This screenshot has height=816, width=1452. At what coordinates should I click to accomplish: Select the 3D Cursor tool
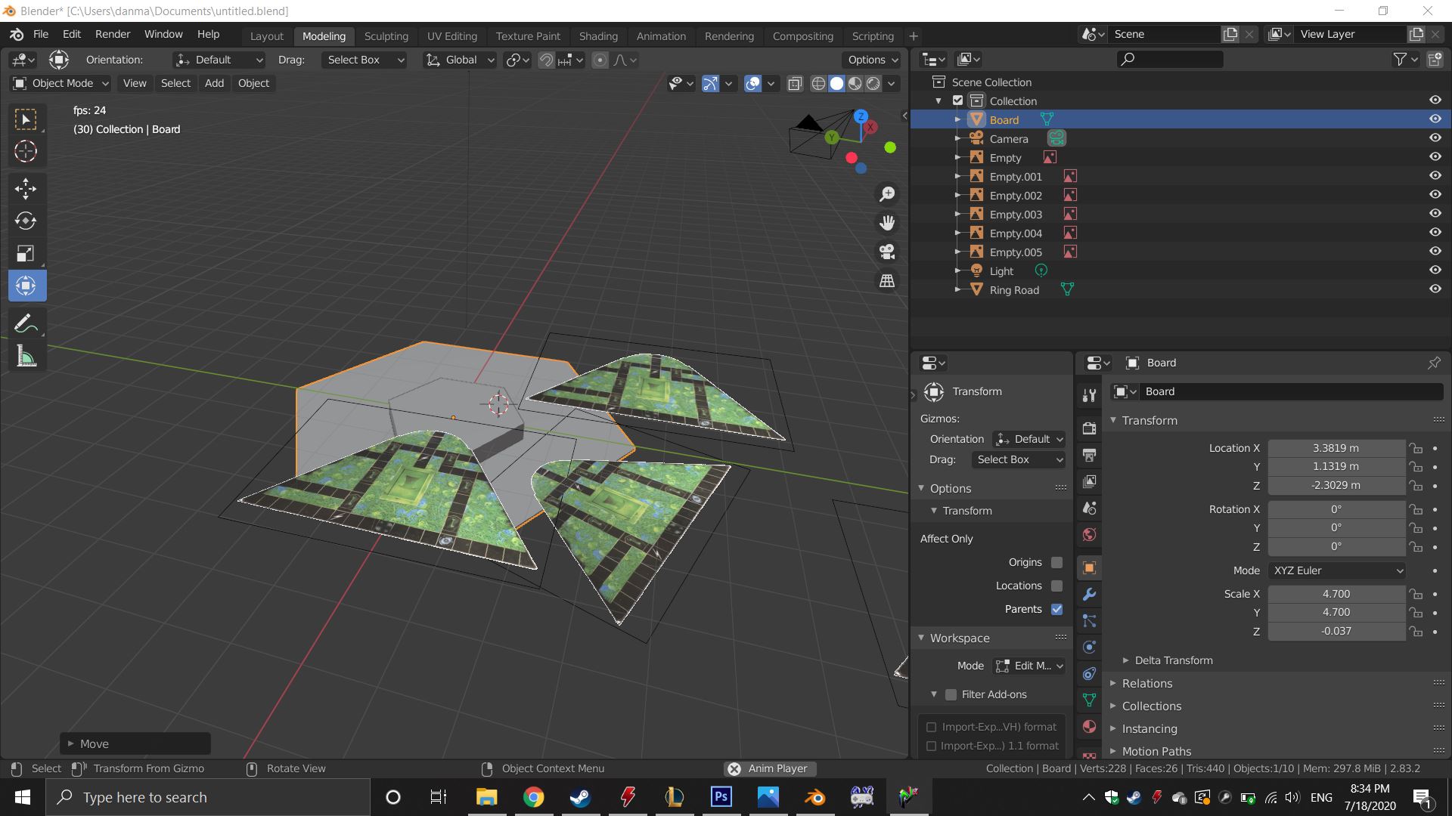click(26, 152)
